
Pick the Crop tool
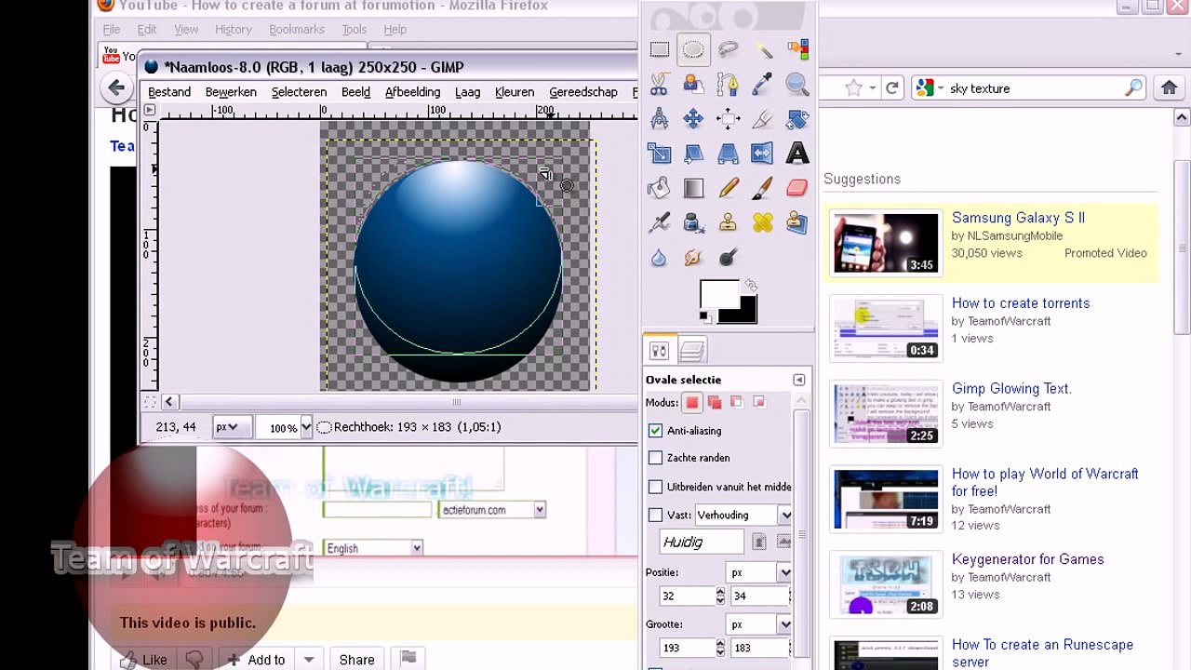(x=763, y=118)
